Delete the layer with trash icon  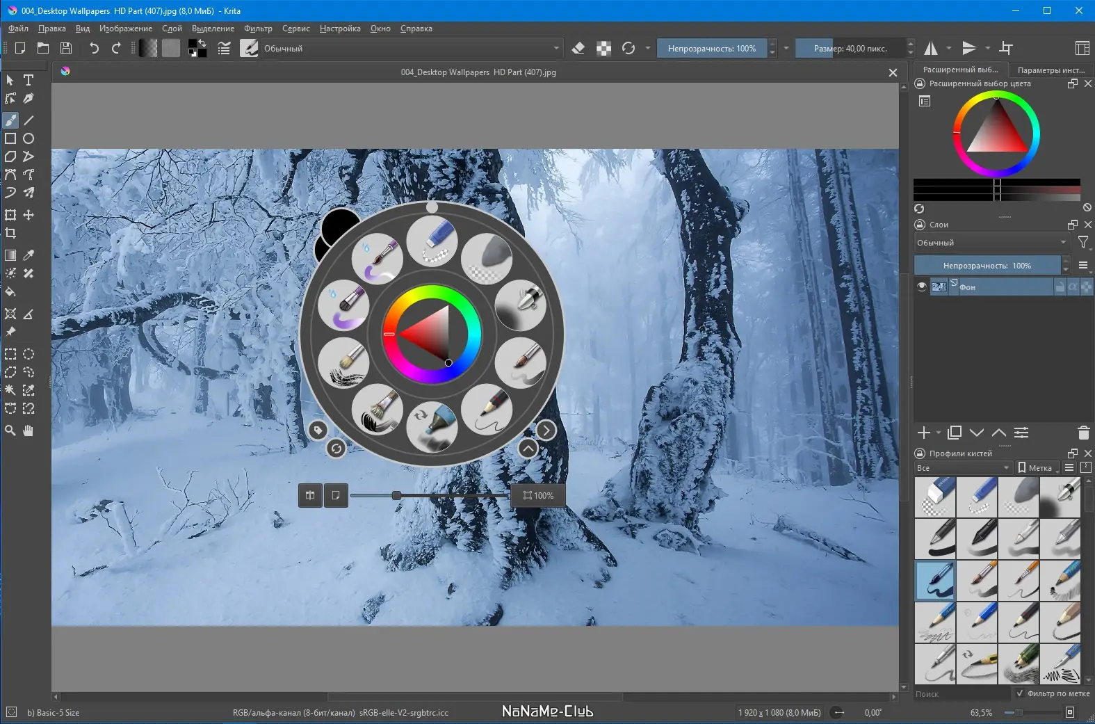[1083, 433]
